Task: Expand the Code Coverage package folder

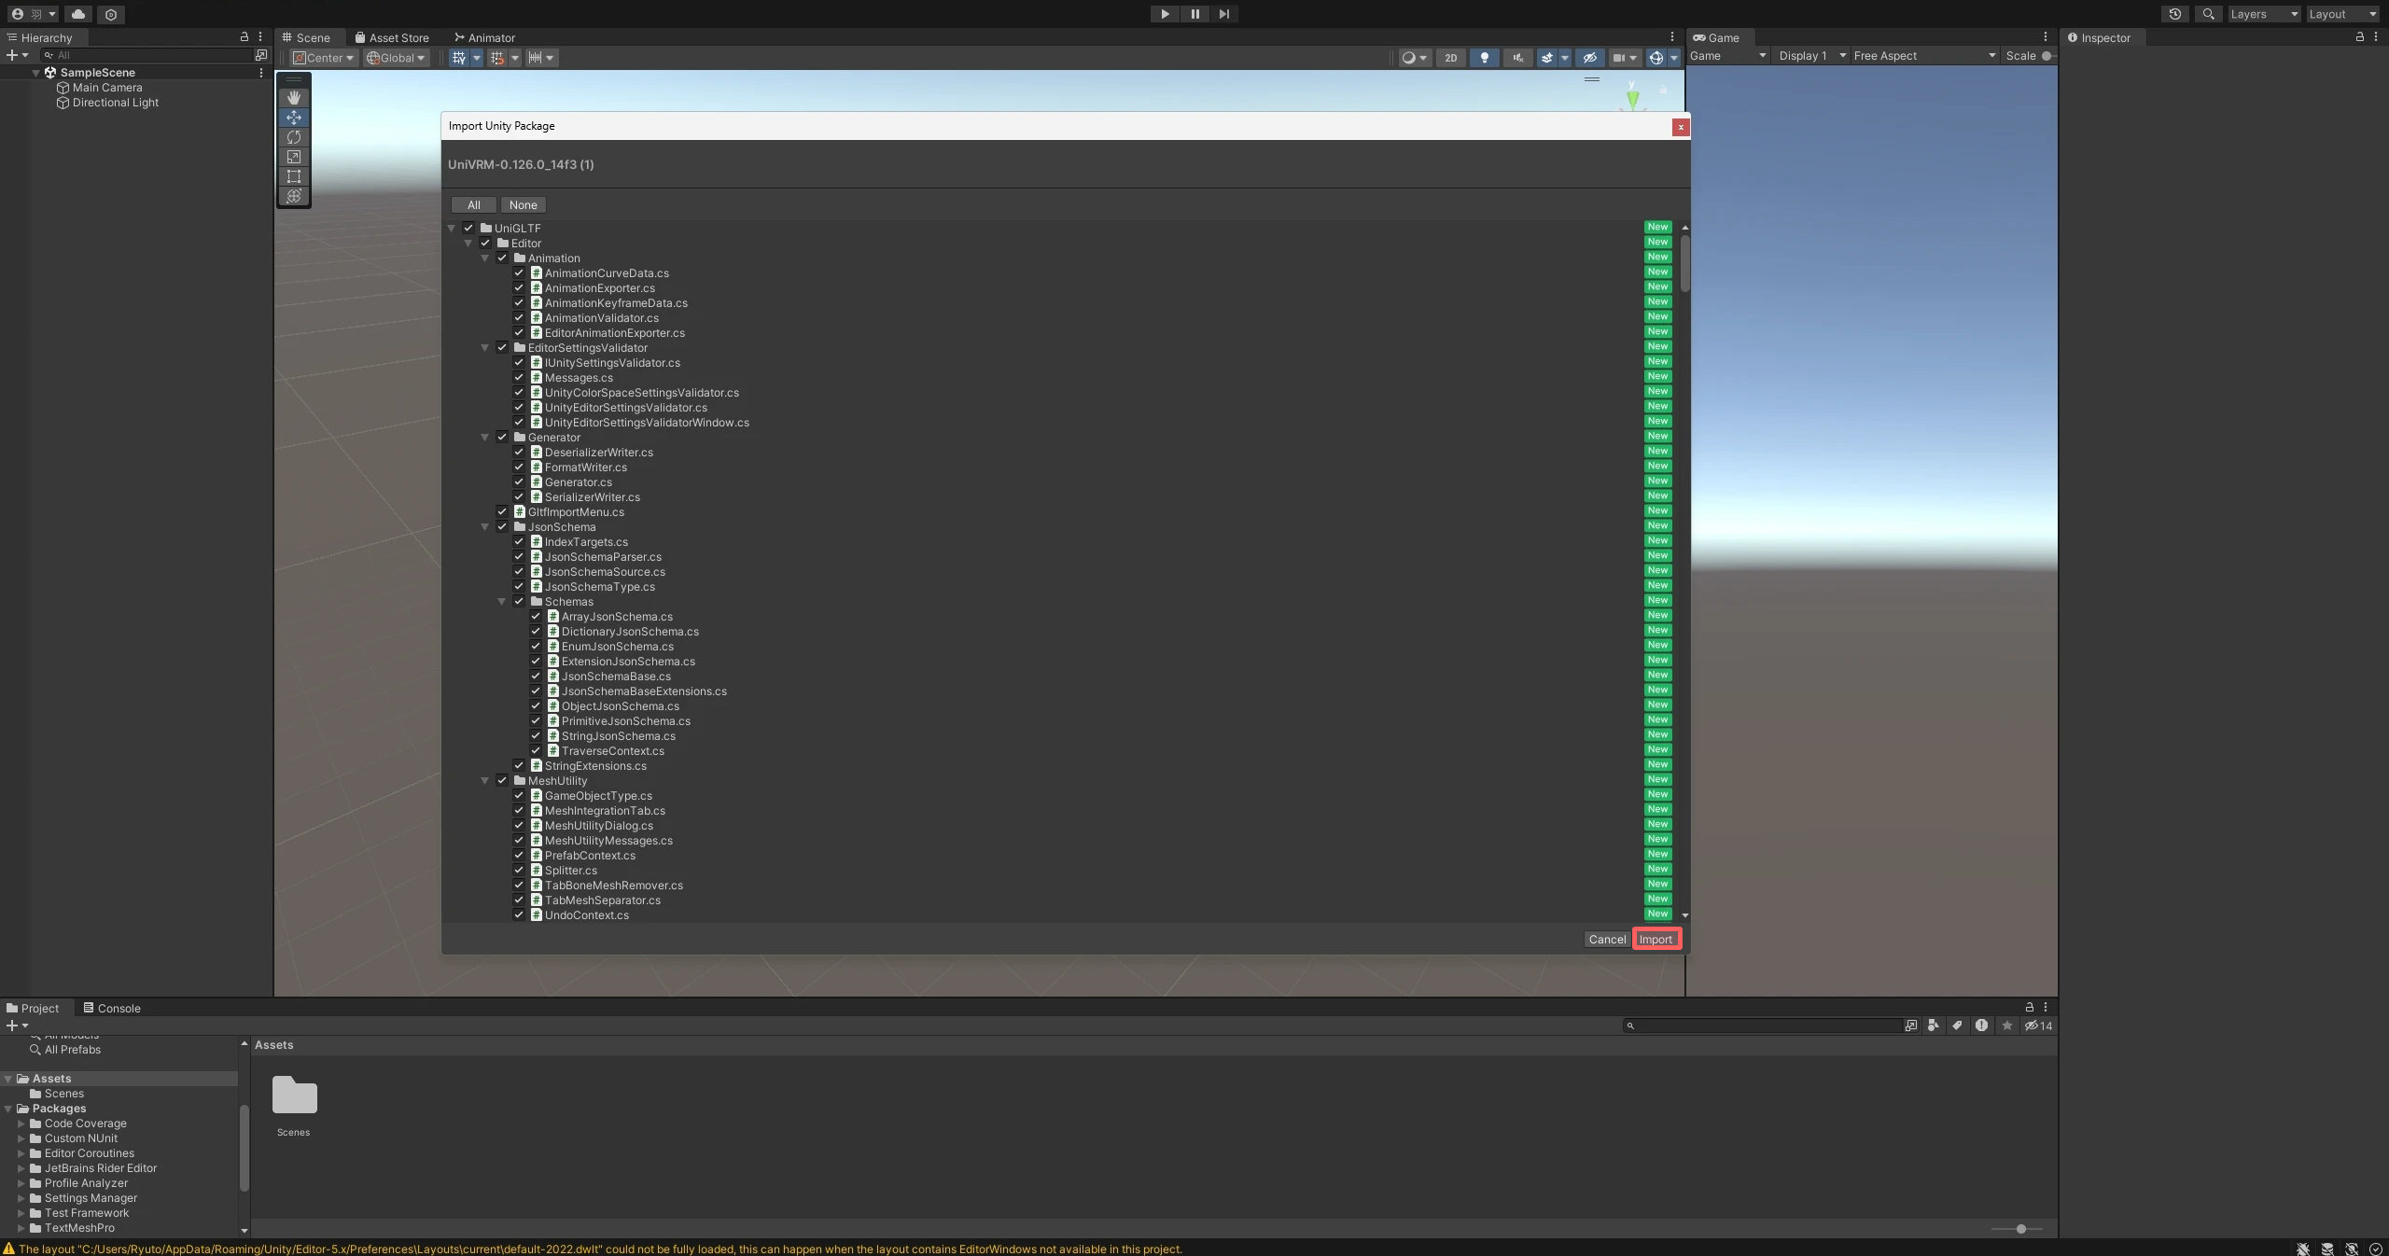Action: 21,1123
